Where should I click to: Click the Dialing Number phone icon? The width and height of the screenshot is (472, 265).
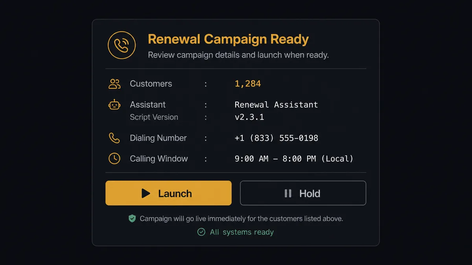coord(114,138)
